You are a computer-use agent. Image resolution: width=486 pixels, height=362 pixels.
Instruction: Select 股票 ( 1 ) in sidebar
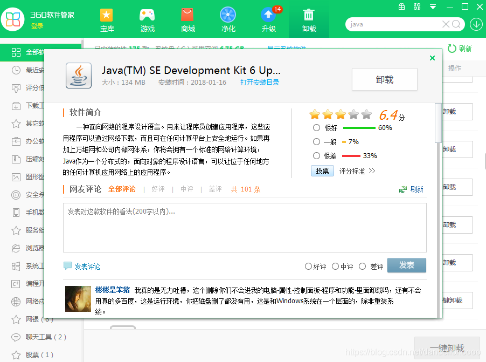[x=39, y=354]
